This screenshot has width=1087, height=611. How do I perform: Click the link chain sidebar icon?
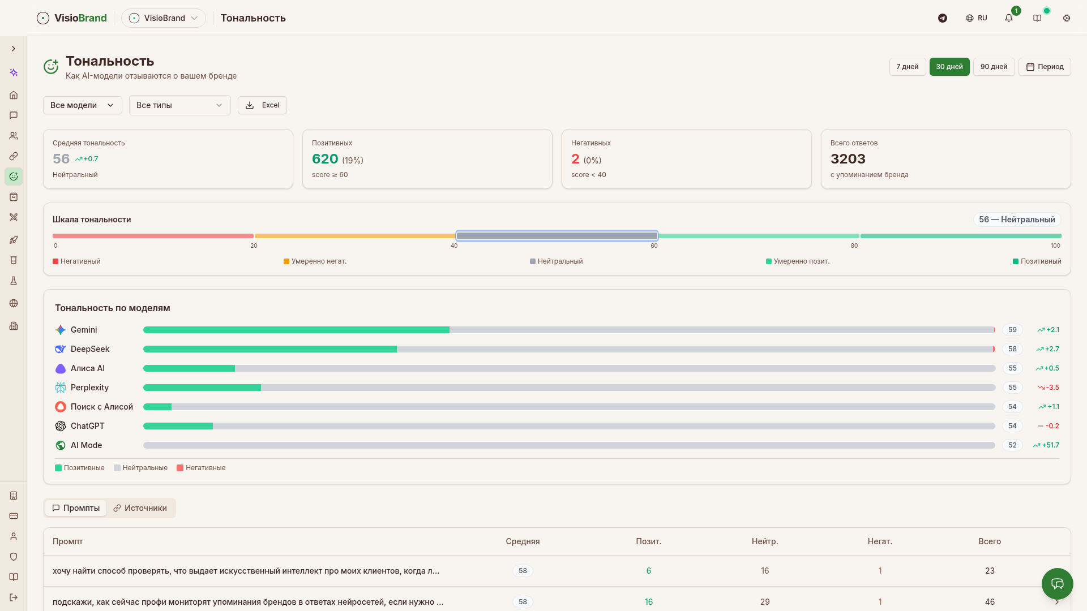pos(14,156)
